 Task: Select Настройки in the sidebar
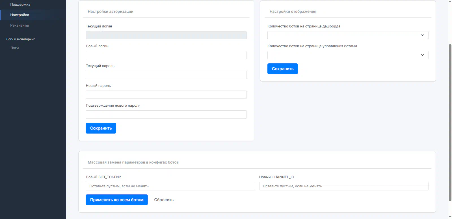click(20, 15)
